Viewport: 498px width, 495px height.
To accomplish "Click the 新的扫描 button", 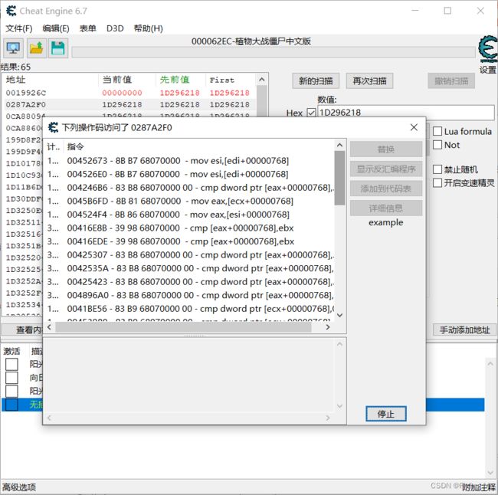I will pos(316,81).
